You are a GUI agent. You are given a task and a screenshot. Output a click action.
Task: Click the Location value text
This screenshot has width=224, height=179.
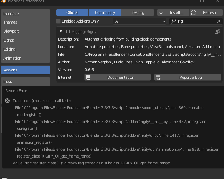click(152, 47)
